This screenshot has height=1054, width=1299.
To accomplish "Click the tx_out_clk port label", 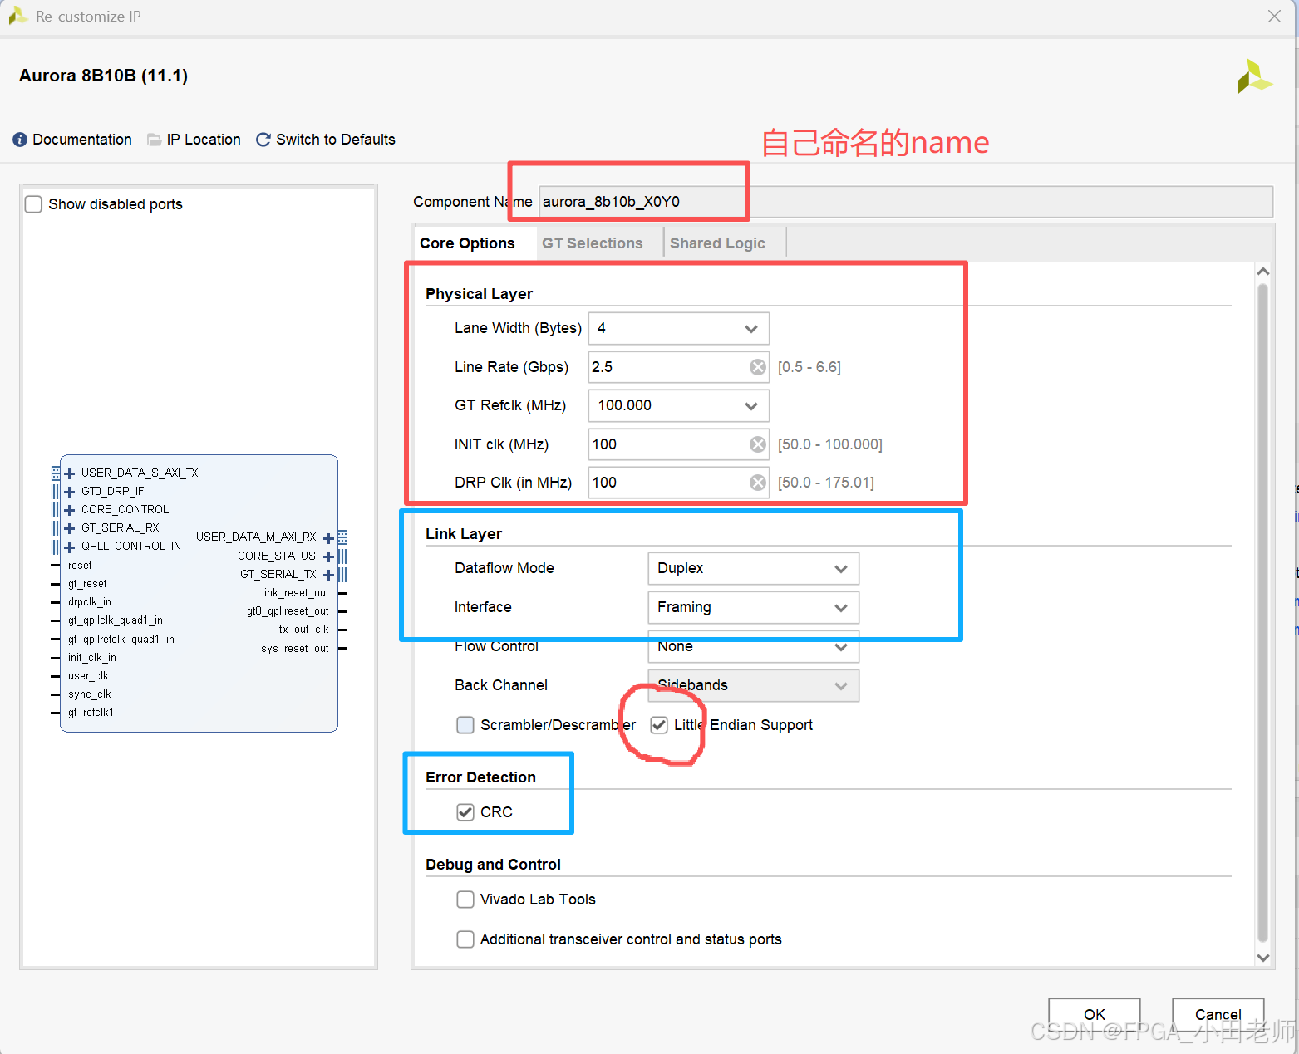I will pyautogui.click(x=303, y=630).
